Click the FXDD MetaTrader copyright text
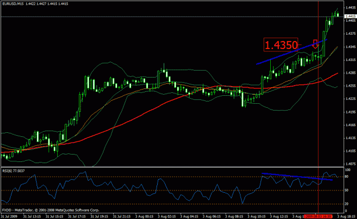Viewport: 357px width, 219px height. [x=50, y=210]
